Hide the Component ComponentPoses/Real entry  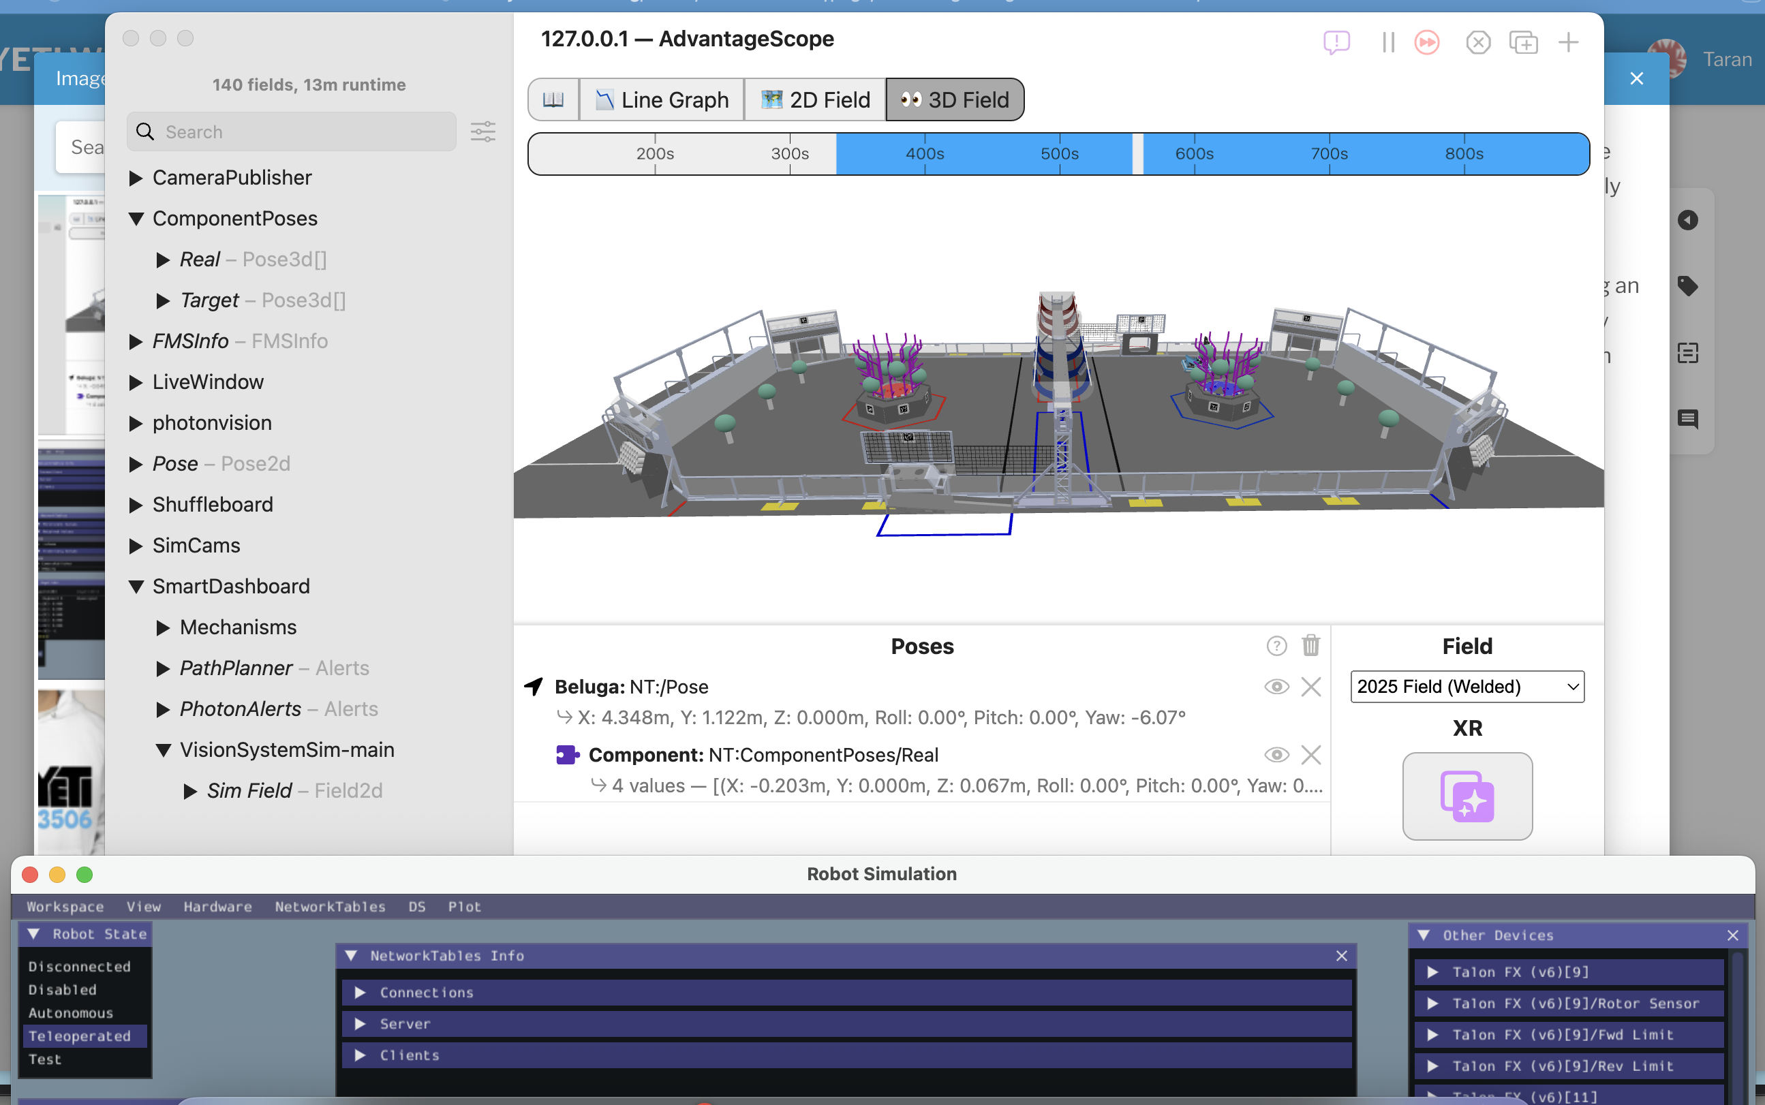[1276, 755]
